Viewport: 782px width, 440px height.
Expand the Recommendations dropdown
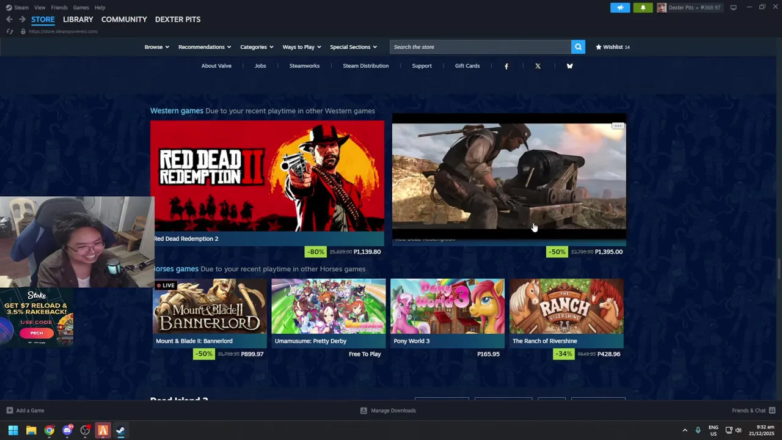[x=205, y=47]
